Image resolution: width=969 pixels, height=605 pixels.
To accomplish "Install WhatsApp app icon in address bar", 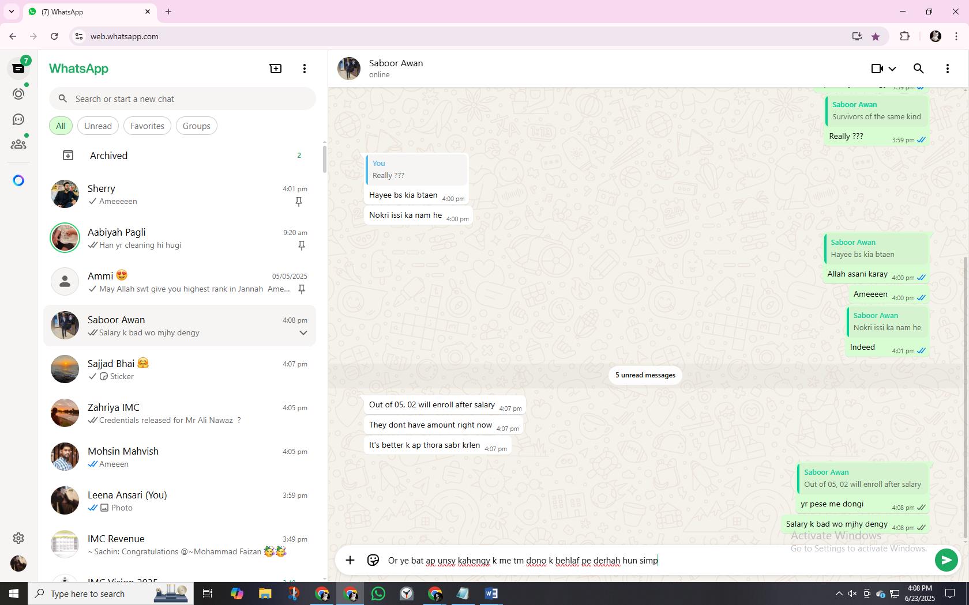I will tap(857, 36).
